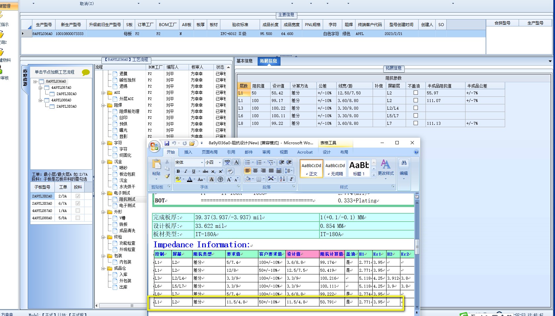Switch to the 基本信息 tab
The image size is (555, 316).
pyautogui.click(x=244, y=61)
